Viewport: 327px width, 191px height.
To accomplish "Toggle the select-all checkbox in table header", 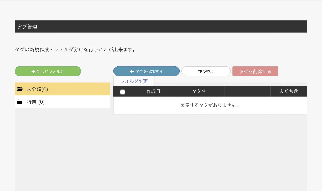I will [x=123, y=92].
